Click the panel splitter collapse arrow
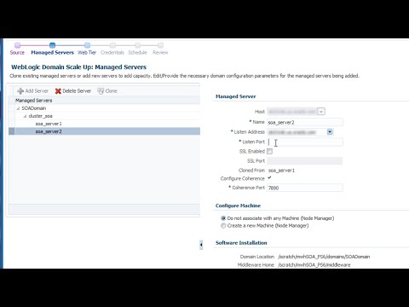 pyautogui.click(x=201, y=245)
